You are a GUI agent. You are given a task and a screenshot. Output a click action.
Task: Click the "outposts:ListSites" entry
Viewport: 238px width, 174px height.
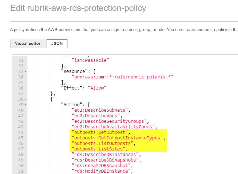pos(98,149)
